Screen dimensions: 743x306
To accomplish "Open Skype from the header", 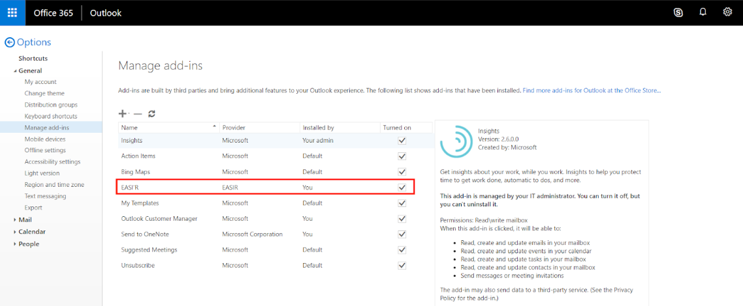I will (x=678, y=13).
